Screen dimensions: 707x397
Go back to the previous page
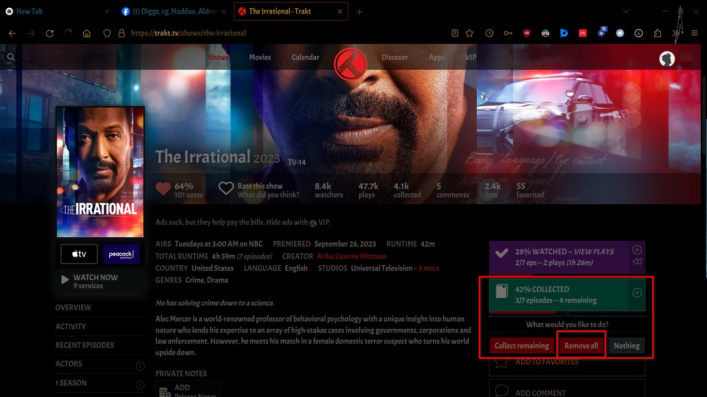(x=12, y=33)
